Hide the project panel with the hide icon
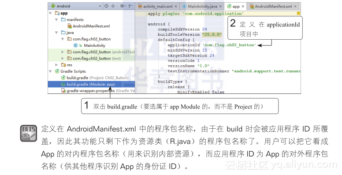Screen dimensions: 342x175 [x=130, y=6]
